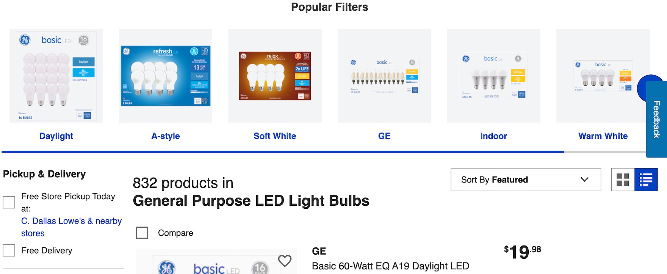Click the GE brand filter image
The width and height of the screenshot is (667, 274).
click(384, 76)
